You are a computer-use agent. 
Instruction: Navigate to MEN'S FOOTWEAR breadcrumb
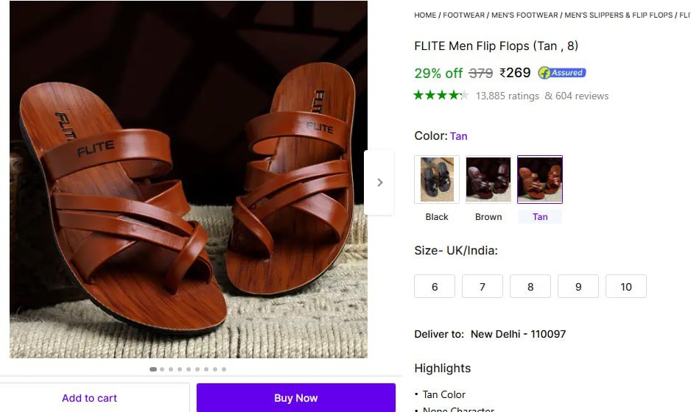coord(525,15)
